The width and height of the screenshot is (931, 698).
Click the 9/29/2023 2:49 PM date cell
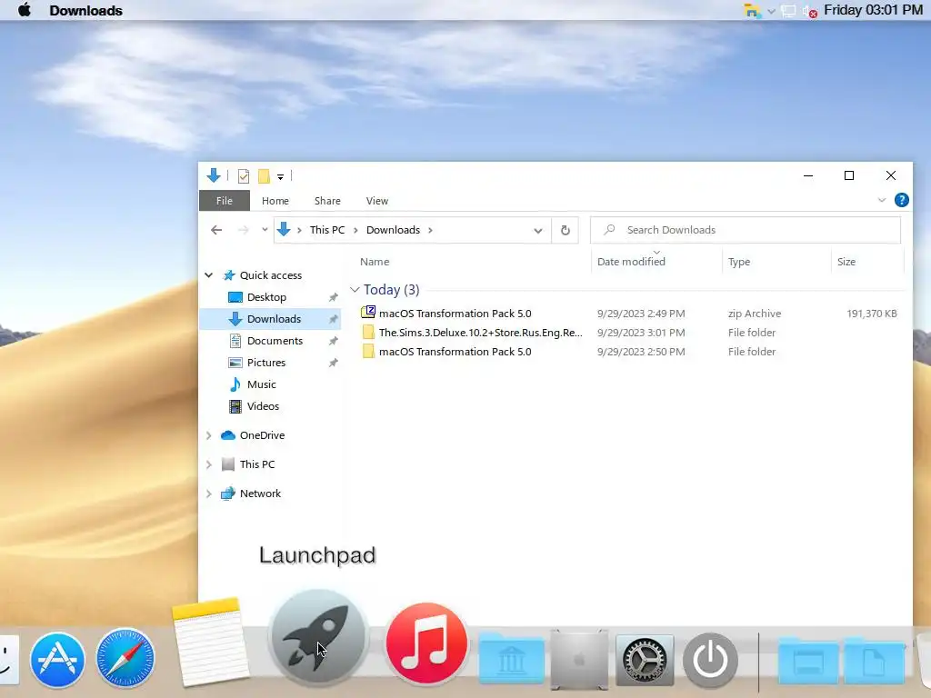641,314
